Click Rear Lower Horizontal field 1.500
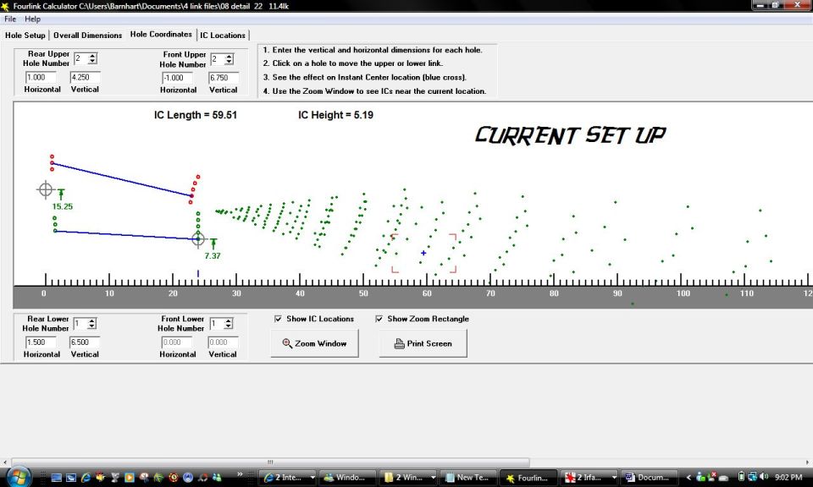This screenshot has width=813, height=487. (x=40, y=342)
